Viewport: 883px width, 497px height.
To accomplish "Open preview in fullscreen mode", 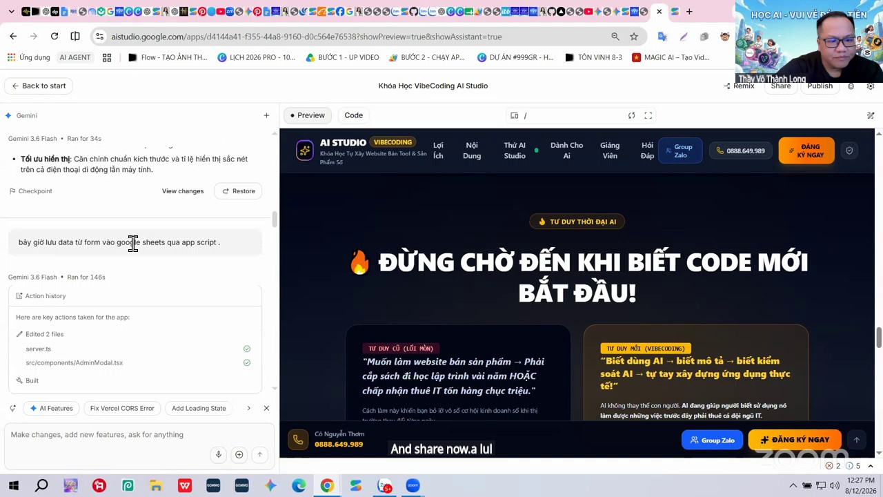I will coord(648,115).
